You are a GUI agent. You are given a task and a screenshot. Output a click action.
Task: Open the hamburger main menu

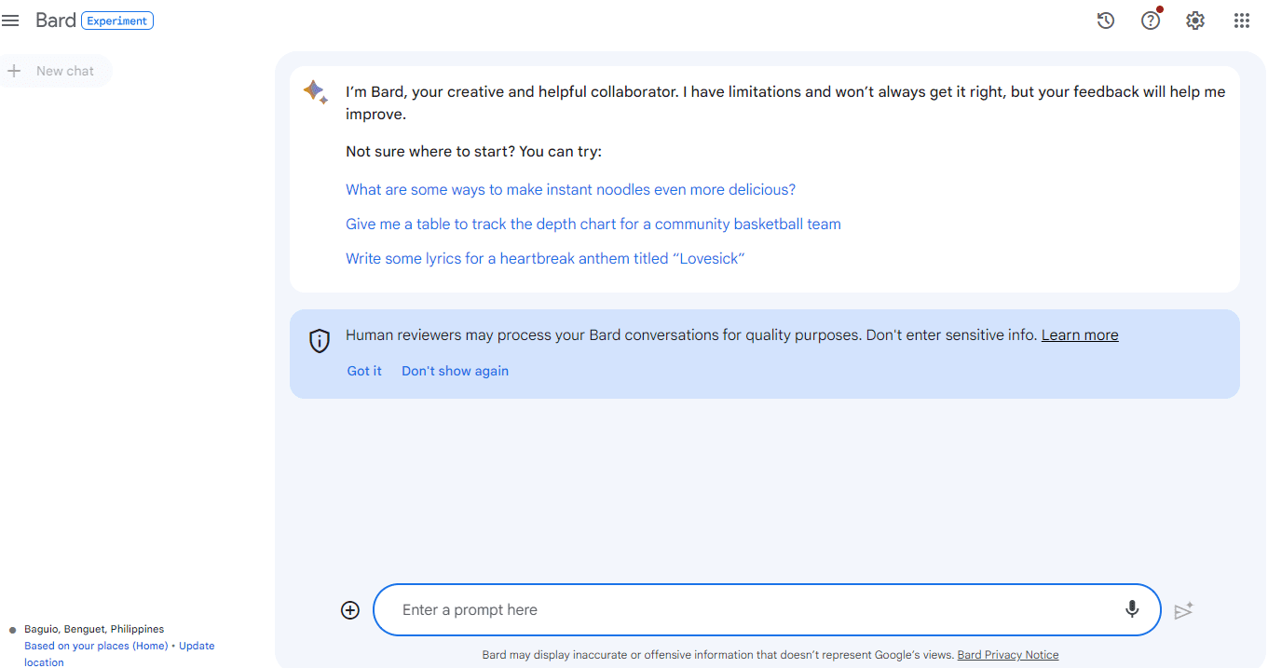click(x=10, y=20)
